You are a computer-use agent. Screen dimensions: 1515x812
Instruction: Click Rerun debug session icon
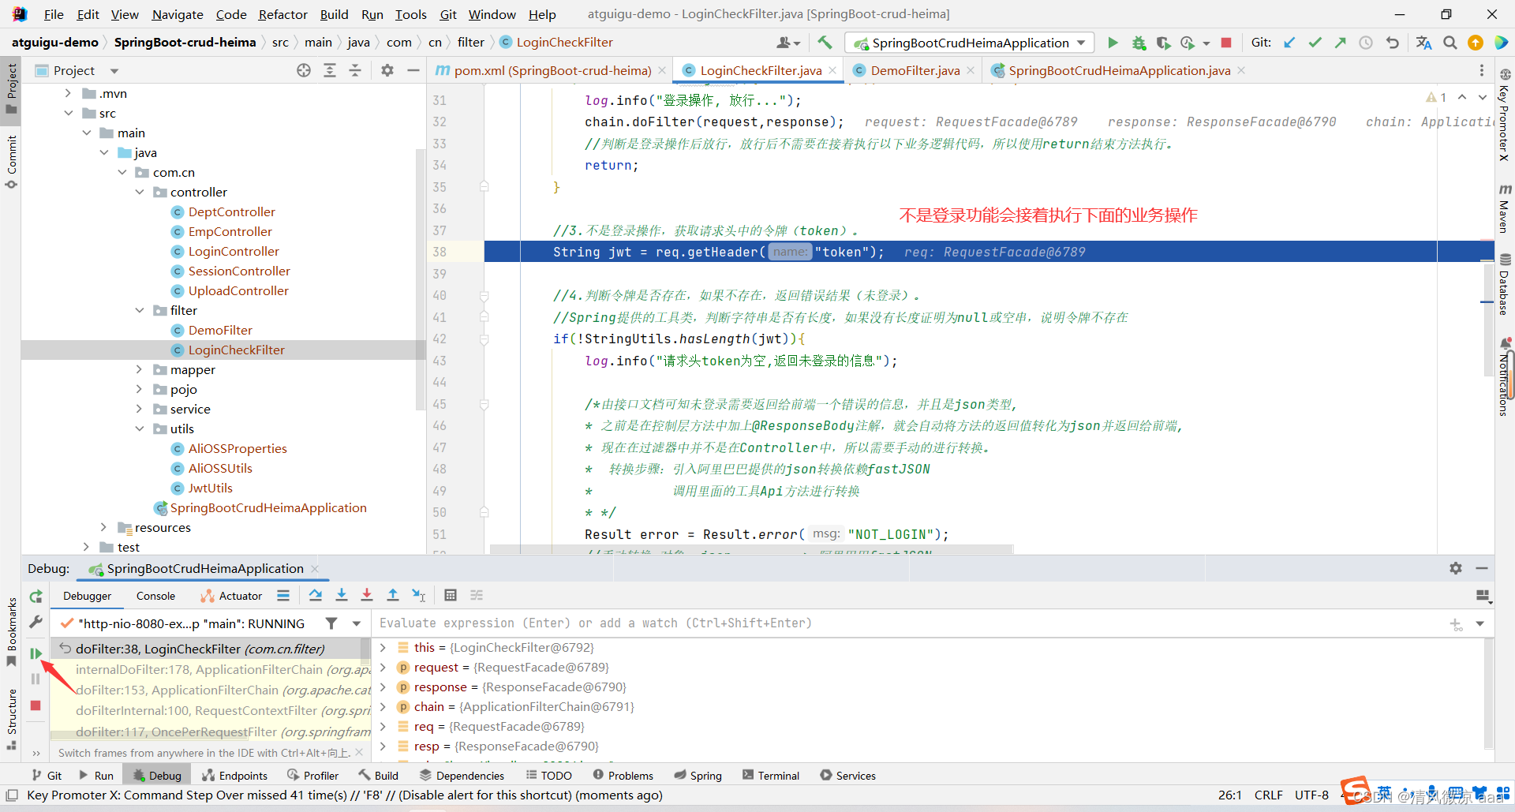pos(36,597)
